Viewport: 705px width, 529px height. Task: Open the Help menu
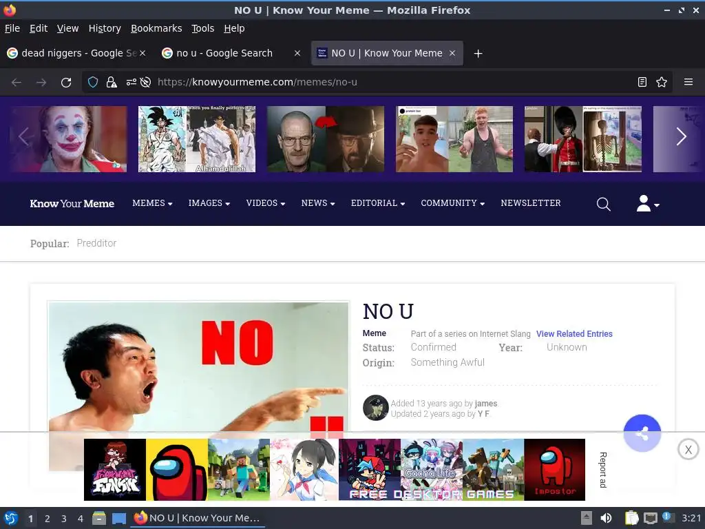point(234,28)
